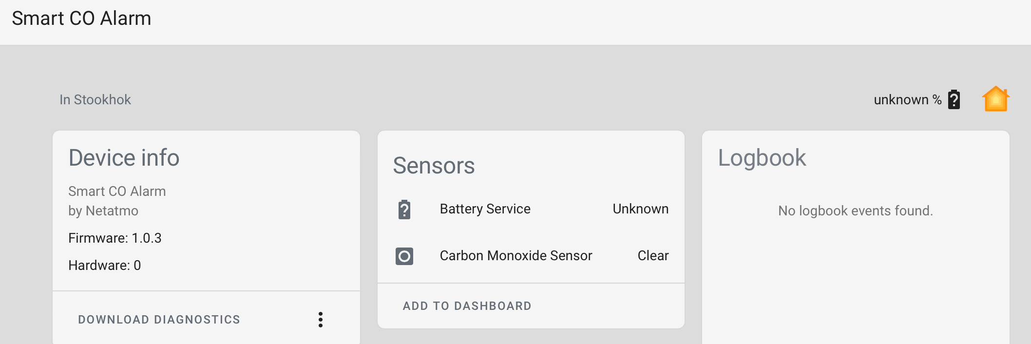Click ADD TO DASHBOARD in Sensors card
This screenshot has width=1031, height=344.
(x=466, y=306)
